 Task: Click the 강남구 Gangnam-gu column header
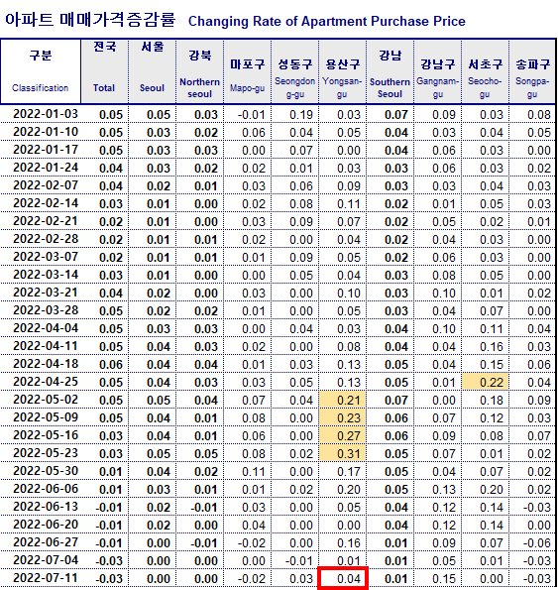point(438,71)
